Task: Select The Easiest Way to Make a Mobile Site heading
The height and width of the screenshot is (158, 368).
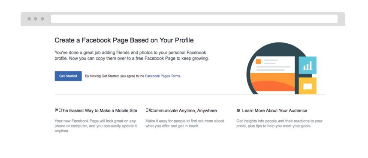Action: 99,110
